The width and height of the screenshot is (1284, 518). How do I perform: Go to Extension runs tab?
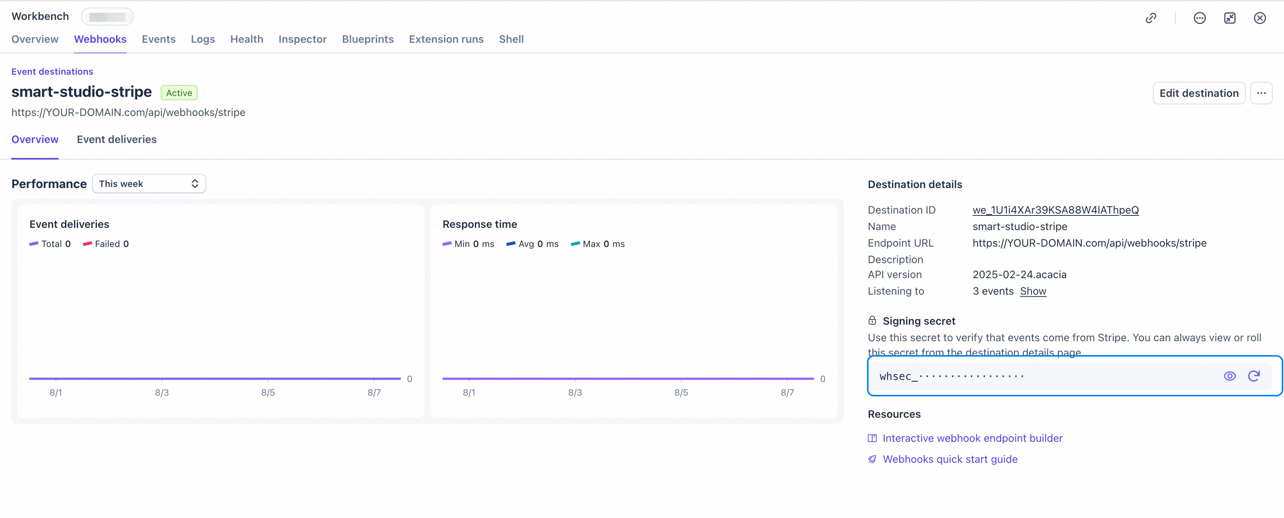446,39
